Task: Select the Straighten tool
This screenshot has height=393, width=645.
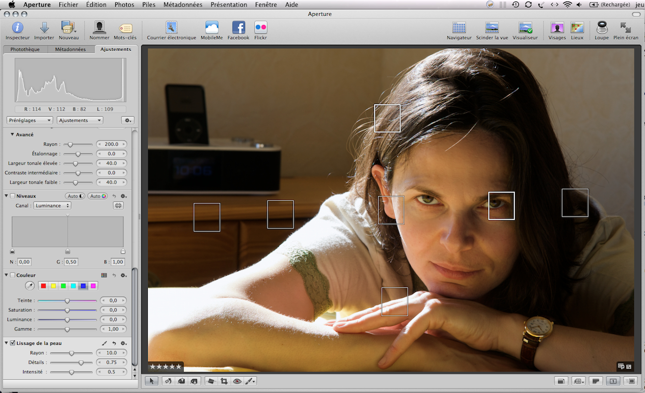Action: (211, 381)
